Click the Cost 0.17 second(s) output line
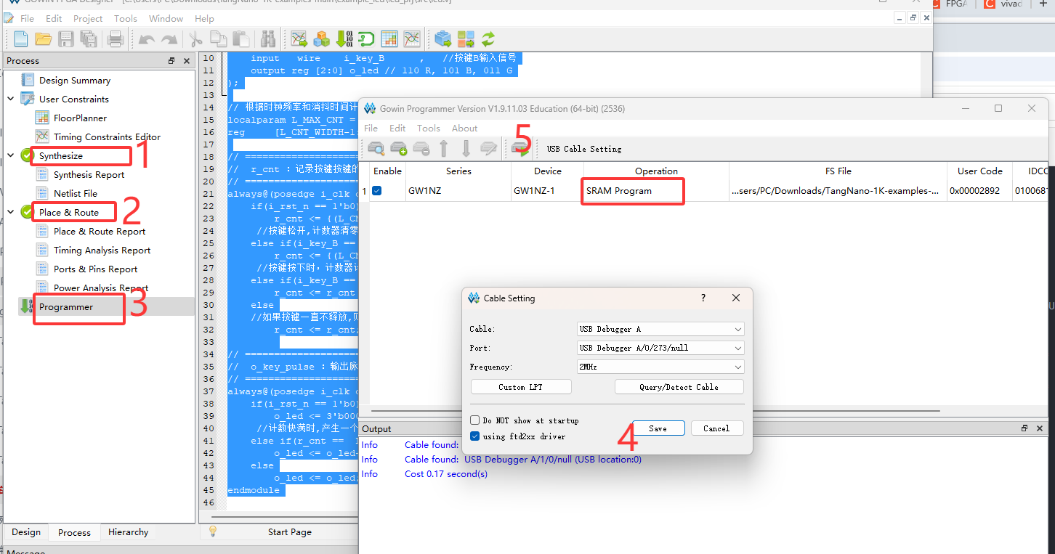The width and height of the screenshot is (1055, 554). [446, 474]
